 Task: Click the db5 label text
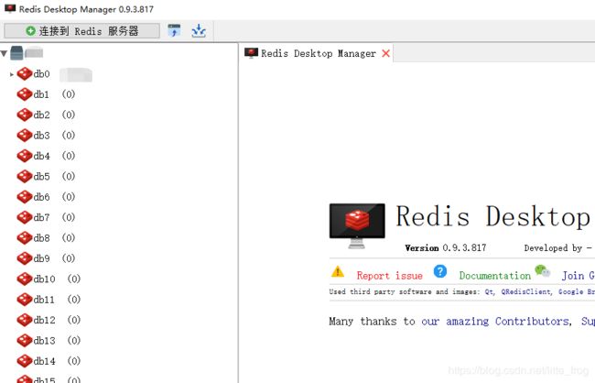click(41, 176)
